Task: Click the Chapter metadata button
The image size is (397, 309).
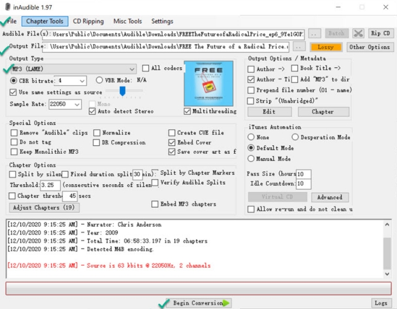Action: pyautogui.click(x=323, y=112)
